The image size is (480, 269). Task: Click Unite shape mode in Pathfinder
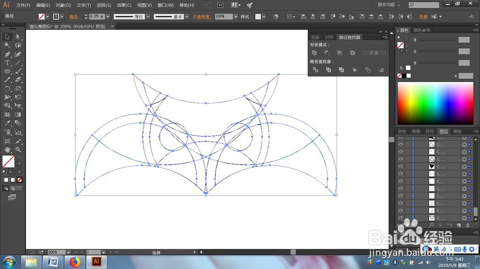pyautogui.click(x=314, y=53)
